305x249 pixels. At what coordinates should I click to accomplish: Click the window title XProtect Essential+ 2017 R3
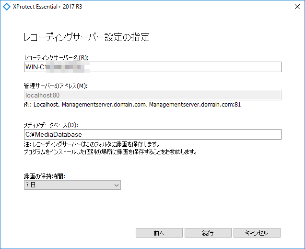tap(47, 7)
